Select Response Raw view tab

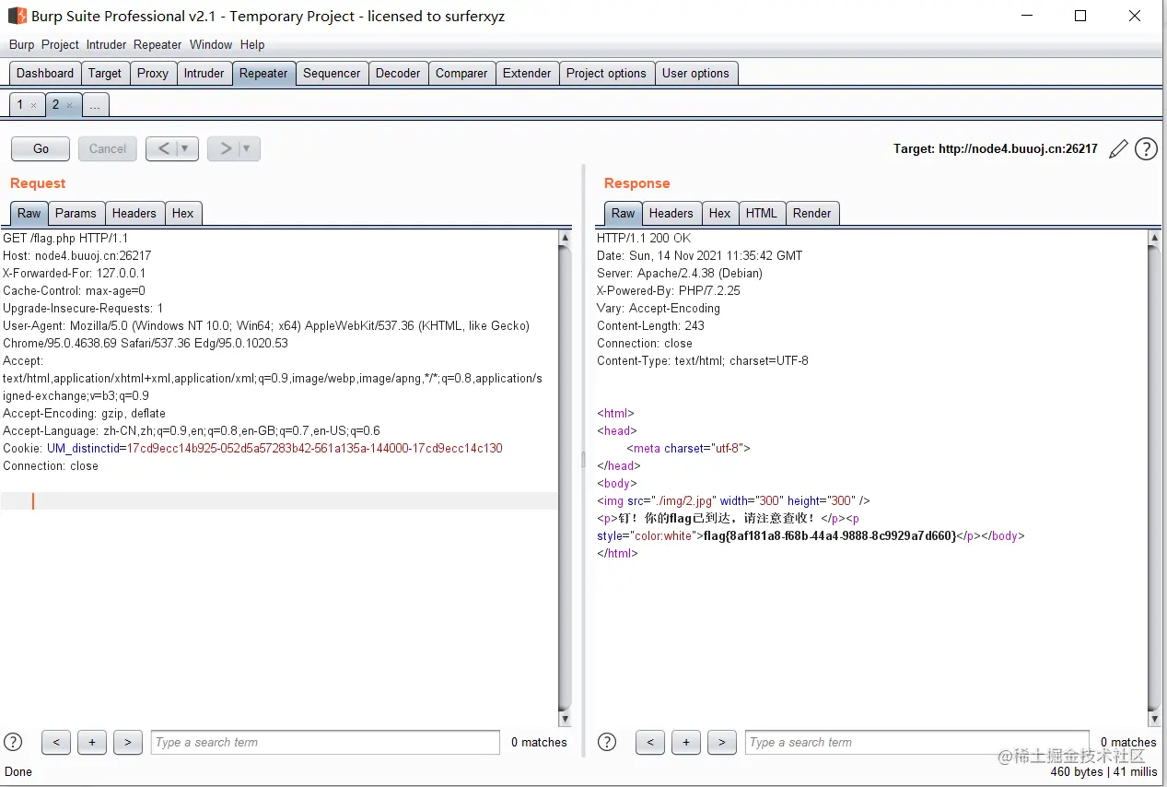click(624, 213)
